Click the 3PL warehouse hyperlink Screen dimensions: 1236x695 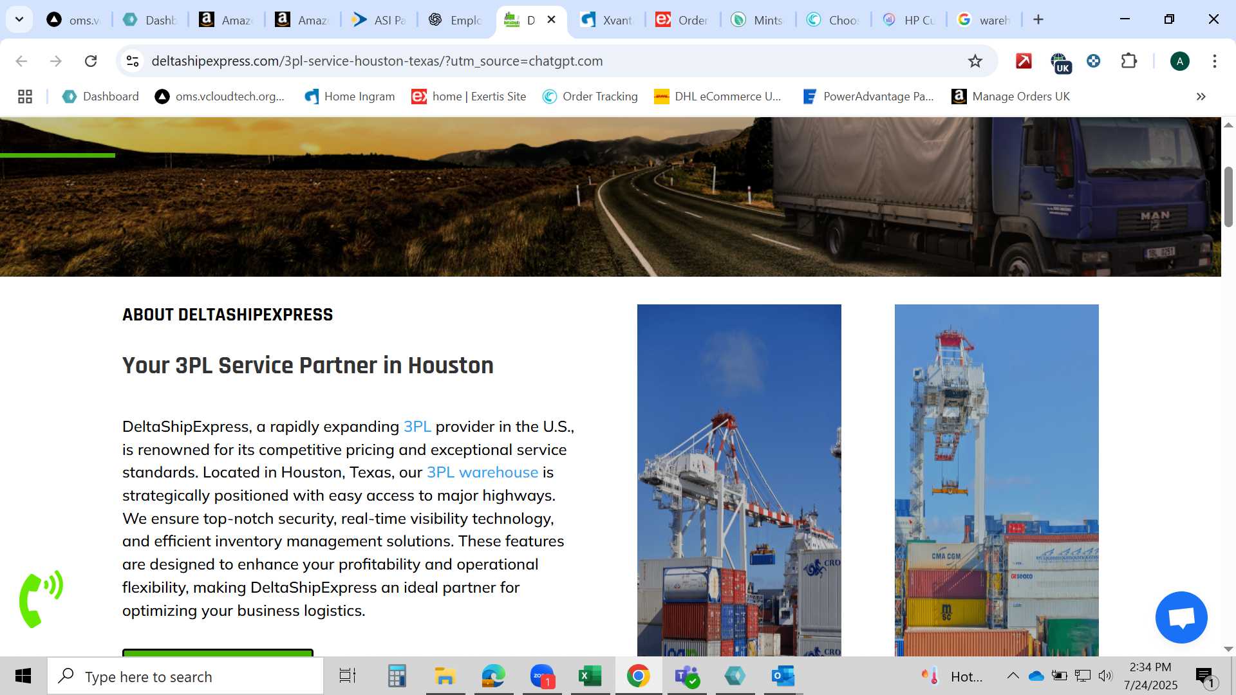[x=482, y=472]
